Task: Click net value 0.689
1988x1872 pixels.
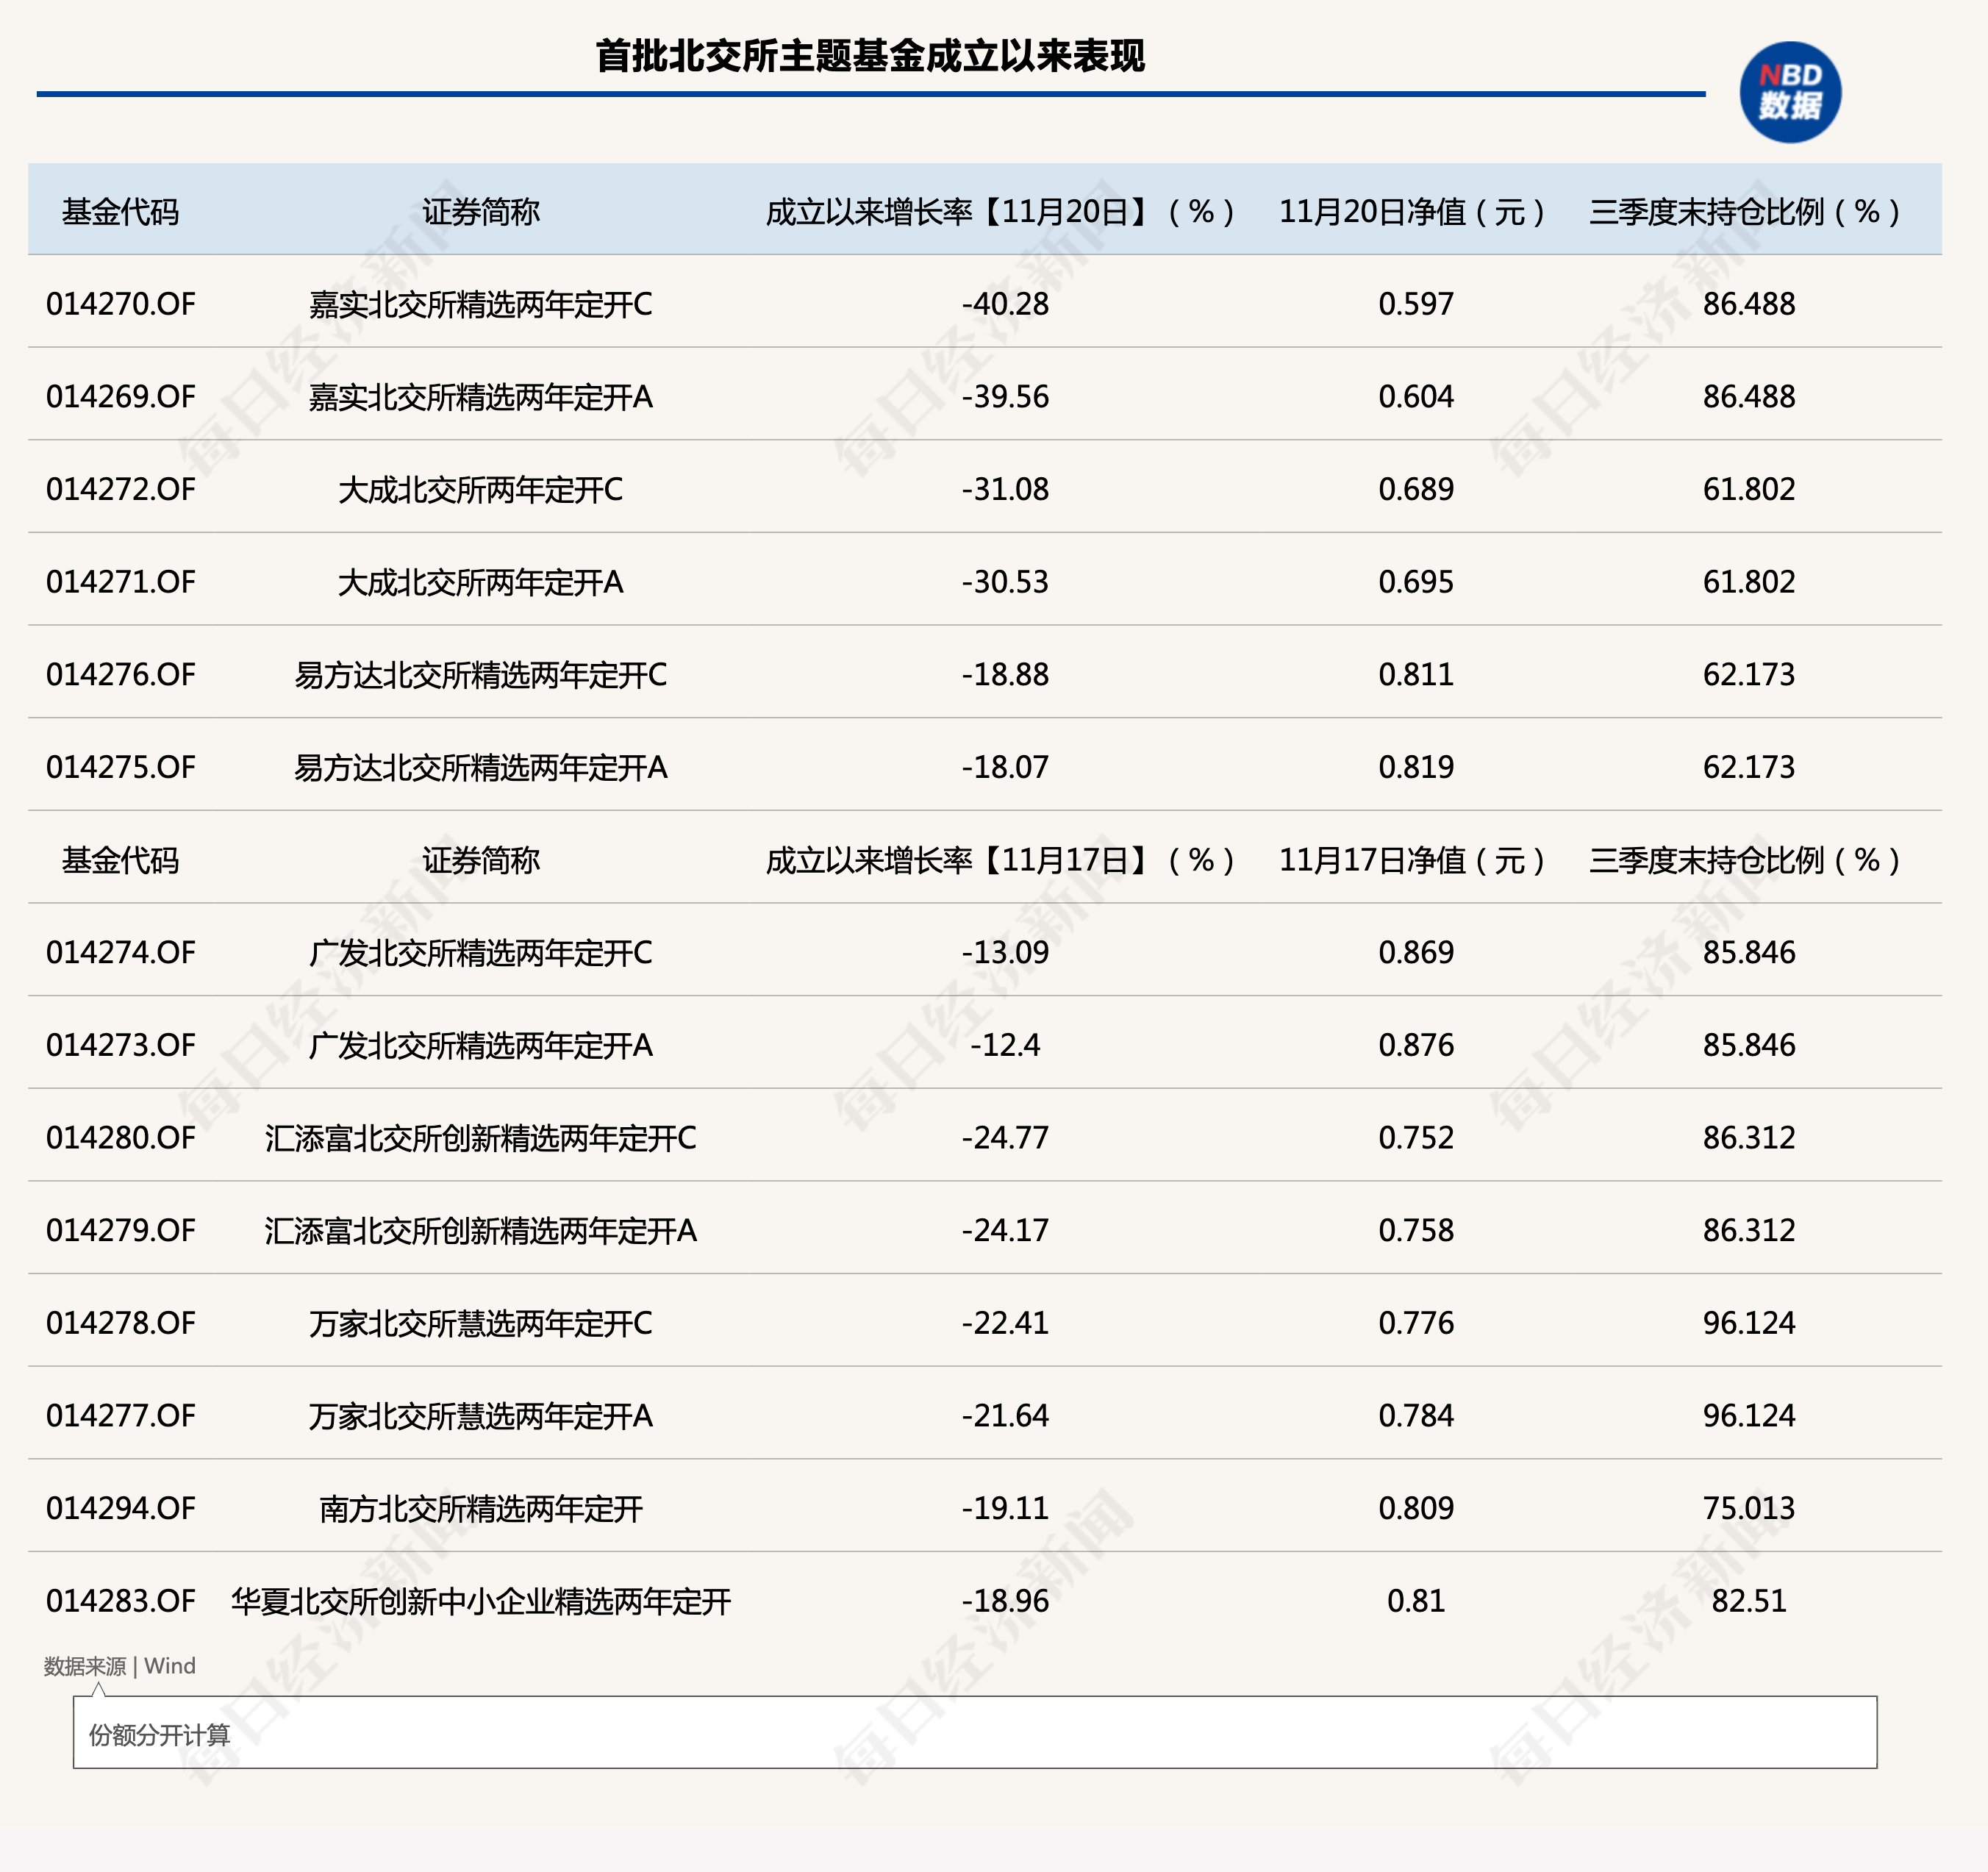Action: point(1416,489)
